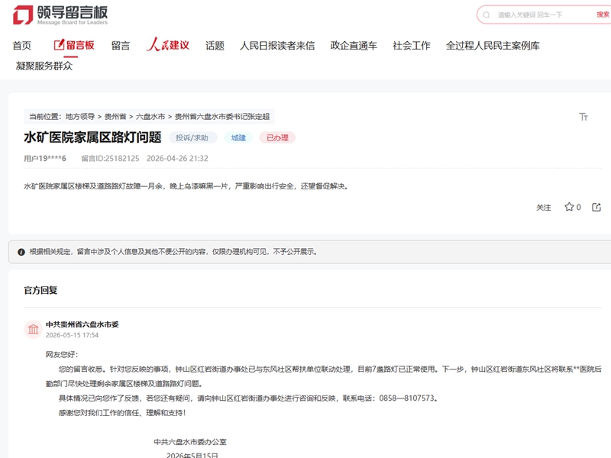Screen dimensions: 611x458
Task: Click the star favorite icon
Action: coord(569,207)
